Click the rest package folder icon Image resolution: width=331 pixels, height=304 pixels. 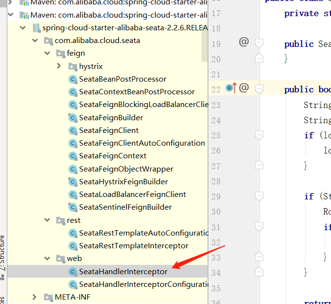(61, 220)
